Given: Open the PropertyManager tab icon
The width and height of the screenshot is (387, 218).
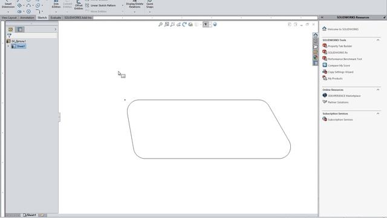Looking at the screenshot, I should (20, 30).
